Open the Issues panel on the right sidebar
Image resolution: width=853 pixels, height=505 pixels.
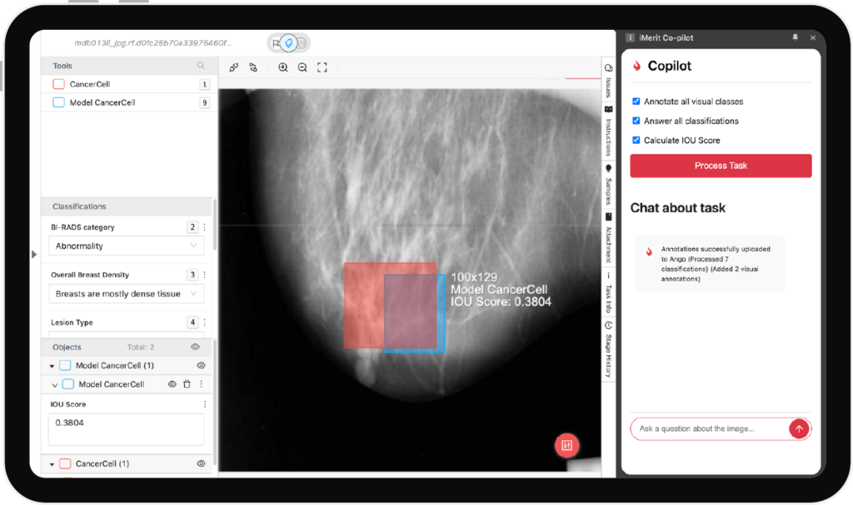click(607, 80)
